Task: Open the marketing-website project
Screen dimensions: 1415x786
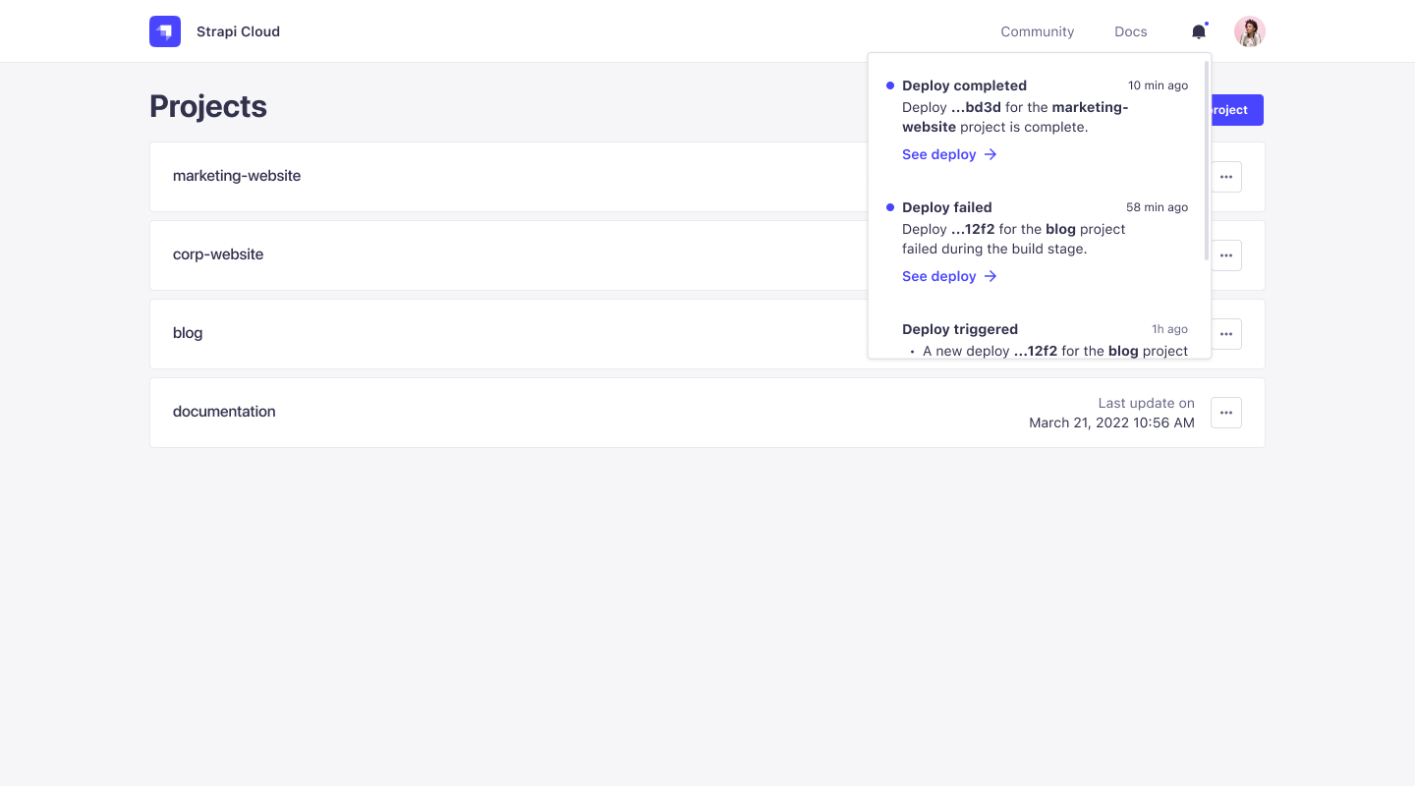Action: tap(237, 176)
